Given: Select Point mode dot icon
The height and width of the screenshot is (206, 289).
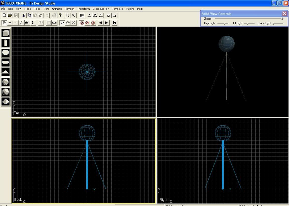Looking at the screenshot, I should click(16, 23).
